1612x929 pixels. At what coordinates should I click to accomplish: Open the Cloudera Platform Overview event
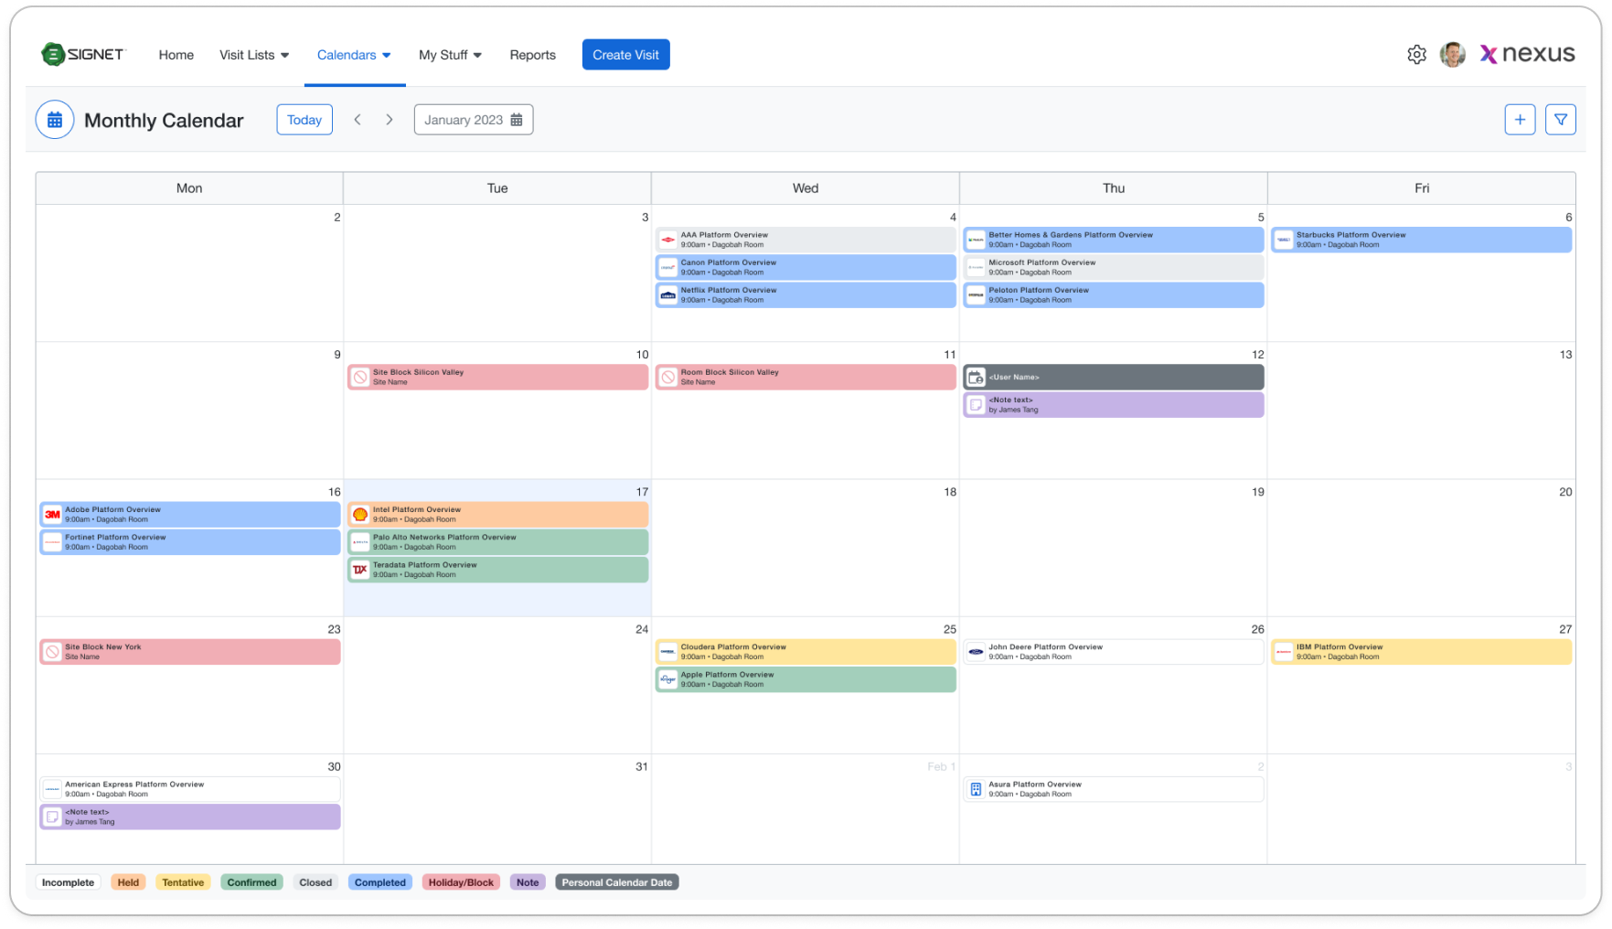pyautogui.click(x=806, y=652)
